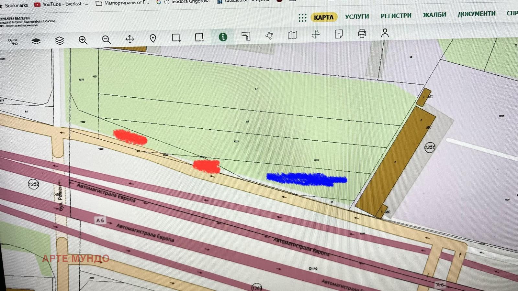Open the stacked layers outline icon
This screenshot has width=518, height=291.
pos(60,41)
